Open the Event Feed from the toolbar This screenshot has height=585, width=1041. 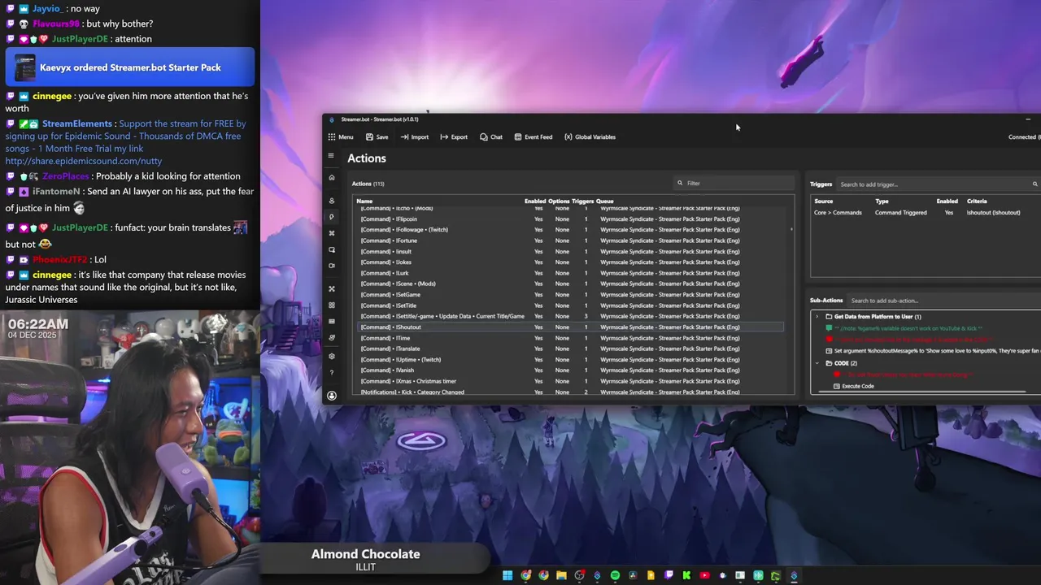click(534, 137)
